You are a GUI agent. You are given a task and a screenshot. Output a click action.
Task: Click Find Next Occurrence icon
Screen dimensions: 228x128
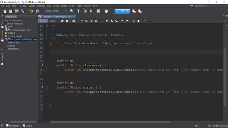click(x=91, y=21)
